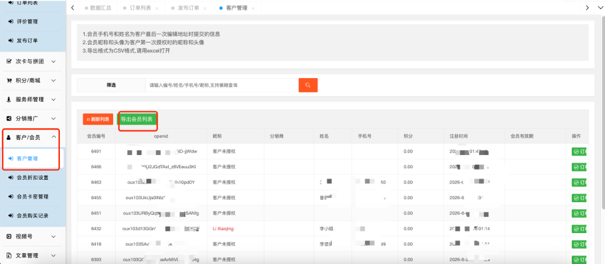Image resolution: width=605 pixels, height=264 pixels.
Task: Click the 分销推广 share icon
Action: (x=9, y=118)
